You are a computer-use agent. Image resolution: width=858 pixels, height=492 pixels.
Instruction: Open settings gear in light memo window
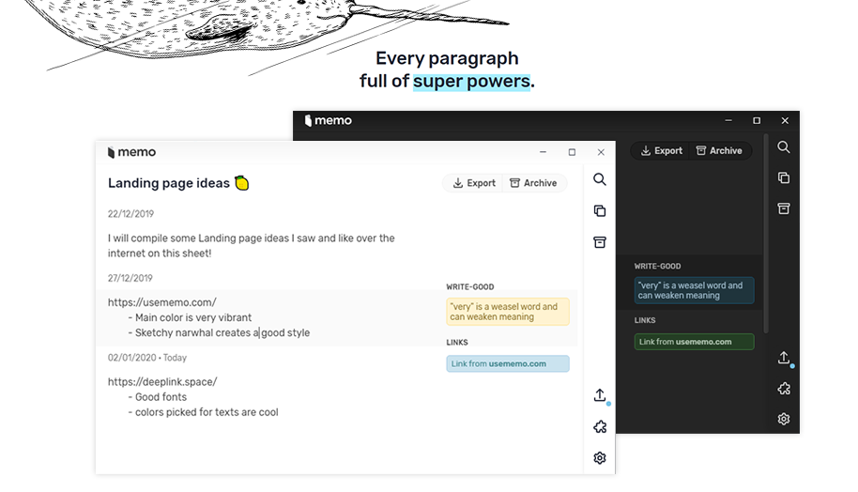[x=600, y=458]
